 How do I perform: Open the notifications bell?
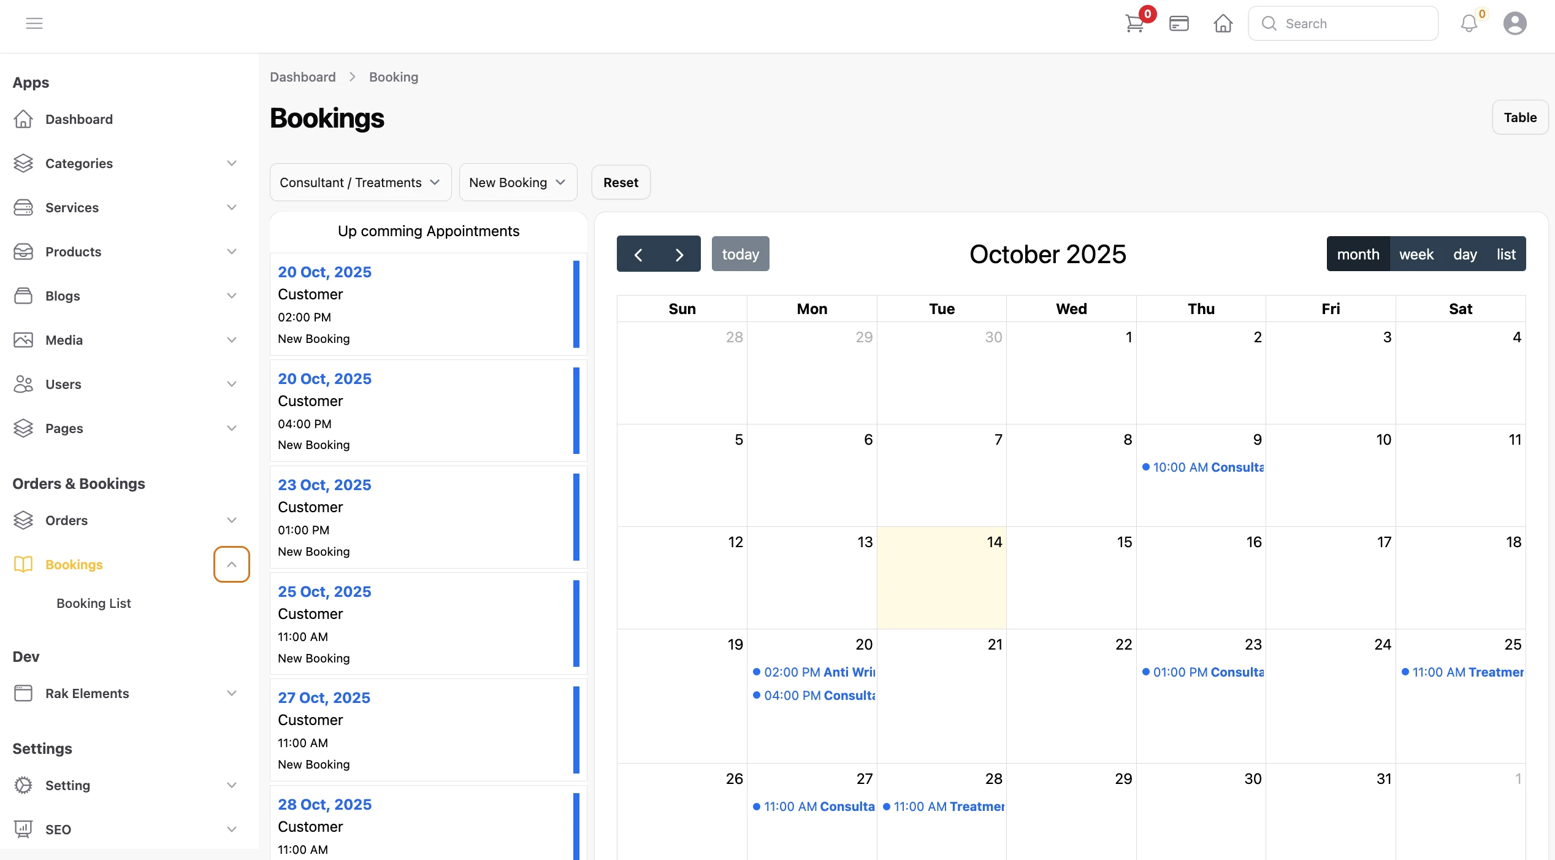(x=1469, y=24)
